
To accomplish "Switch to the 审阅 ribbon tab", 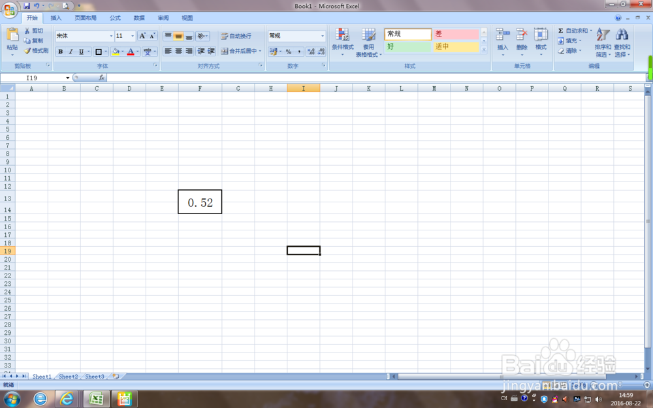I will (163, 18).
